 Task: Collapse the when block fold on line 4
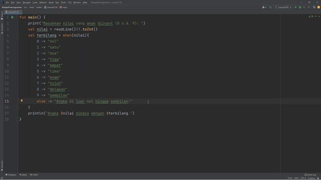[x=18, y=35]
